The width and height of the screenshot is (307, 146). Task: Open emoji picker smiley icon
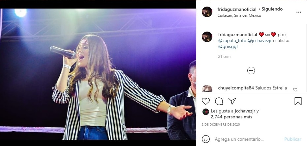[205, 139]
